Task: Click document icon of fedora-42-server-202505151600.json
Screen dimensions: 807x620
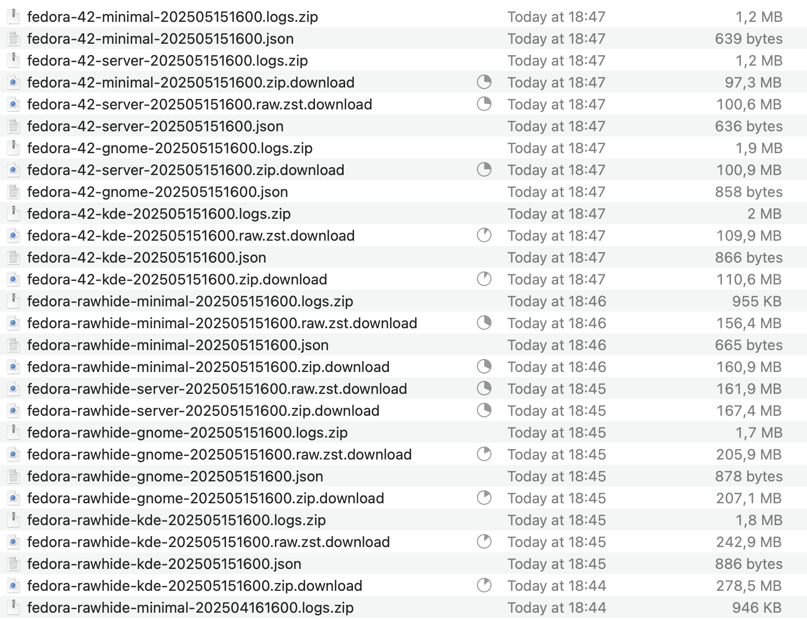Action: click(x=14, y=126)
